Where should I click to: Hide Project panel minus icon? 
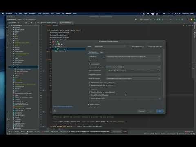38,22
